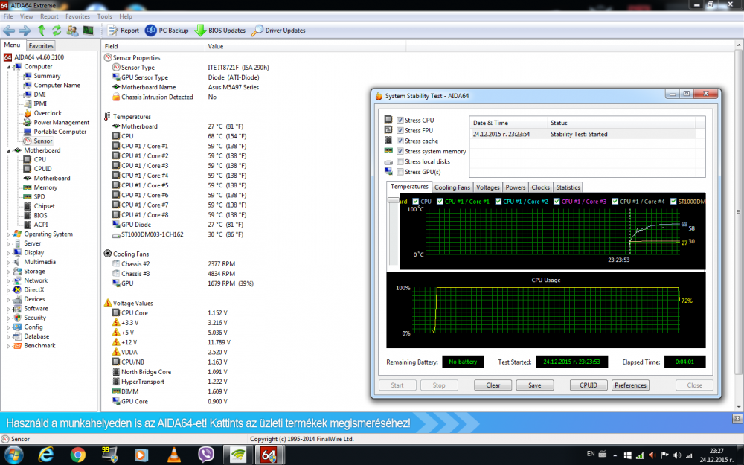Click the Value column header
The image size is (744, 465).
(306, 46)
